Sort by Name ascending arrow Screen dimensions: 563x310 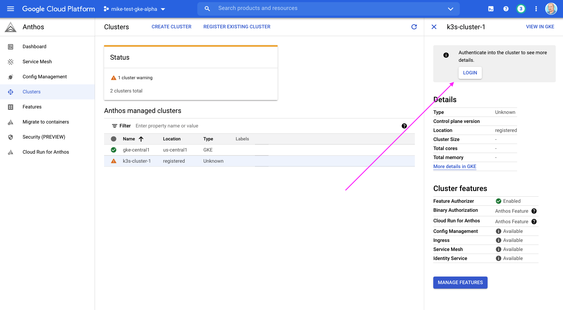[141, 139]
